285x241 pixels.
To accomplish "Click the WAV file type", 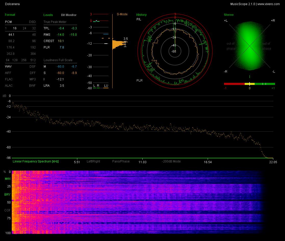I will [x=8, y=67].
